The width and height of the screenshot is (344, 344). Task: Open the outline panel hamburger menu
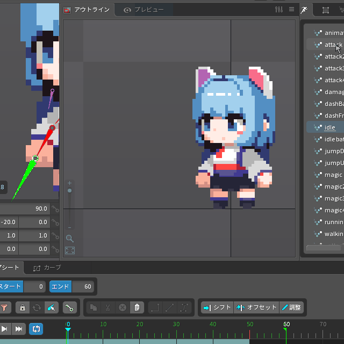[x=292, y=10]
